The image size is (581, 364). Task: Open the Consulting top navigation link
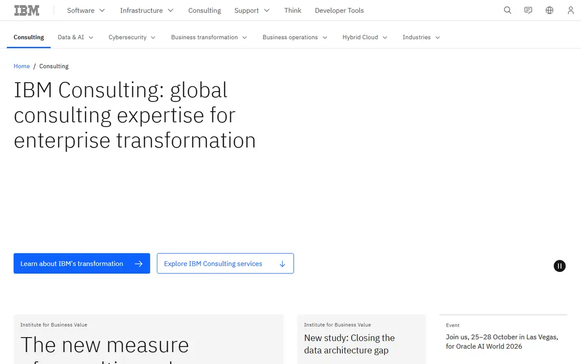pos(204,11)
